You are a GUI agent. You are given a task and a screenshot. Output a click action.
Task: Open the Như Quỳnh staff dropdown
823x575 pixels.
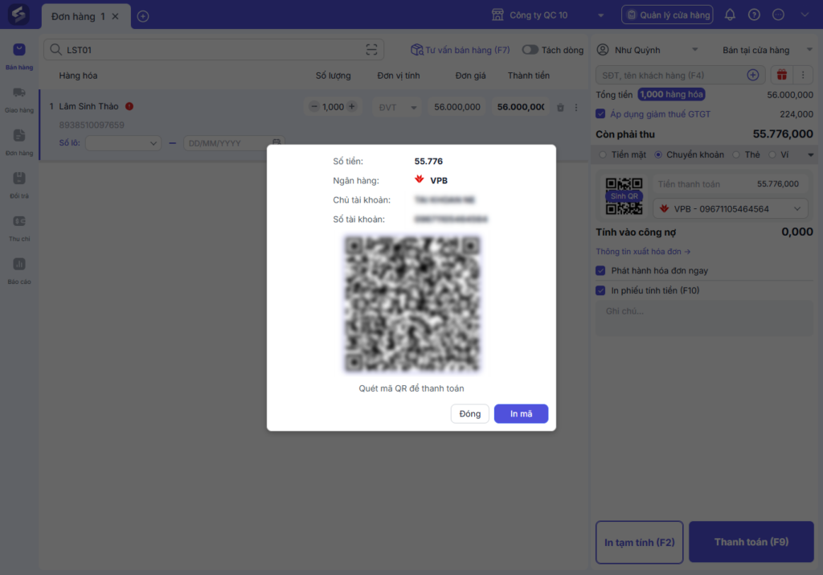coord(648,50)
